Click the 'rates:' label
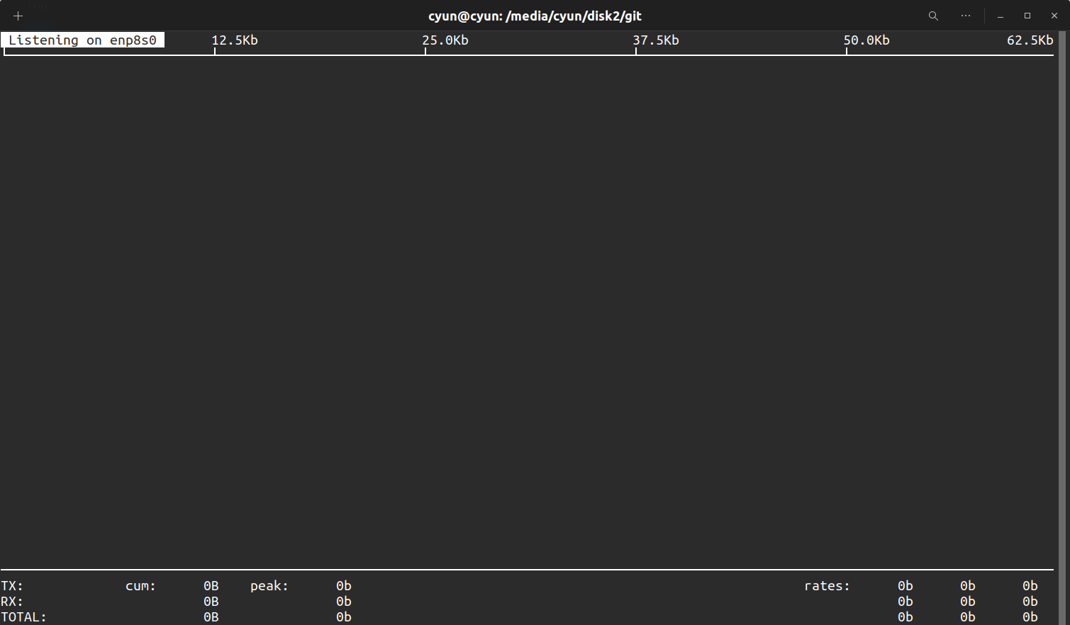This screenshot has height=625, width=1070. pos(827,586)
